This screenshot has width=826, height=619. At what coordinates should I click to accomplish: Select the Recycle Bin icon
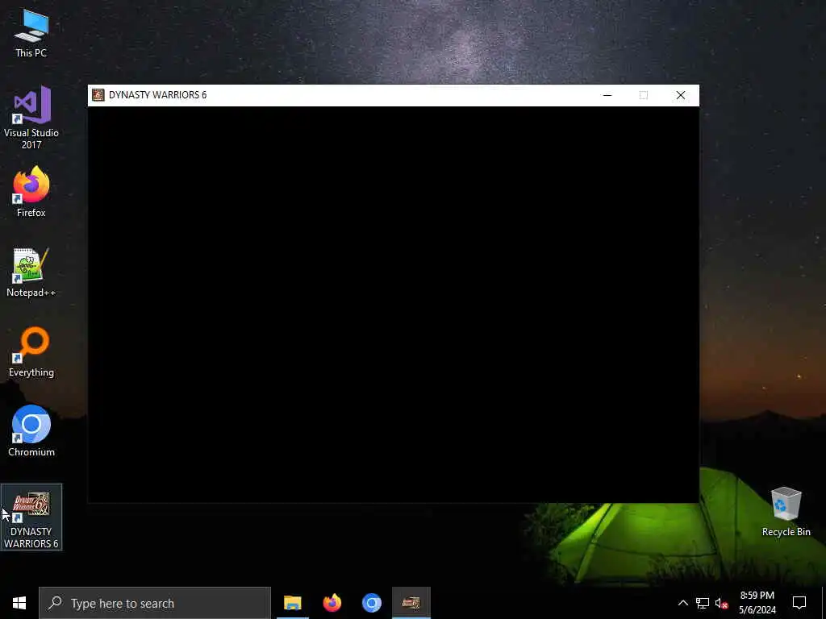pos(786,512)
